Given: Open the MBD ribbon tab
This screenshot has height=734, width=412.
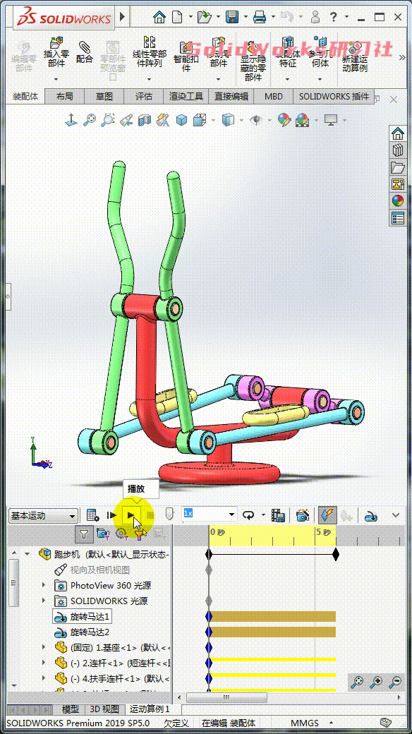Looking at the screenshot, I should coord(274,97).
